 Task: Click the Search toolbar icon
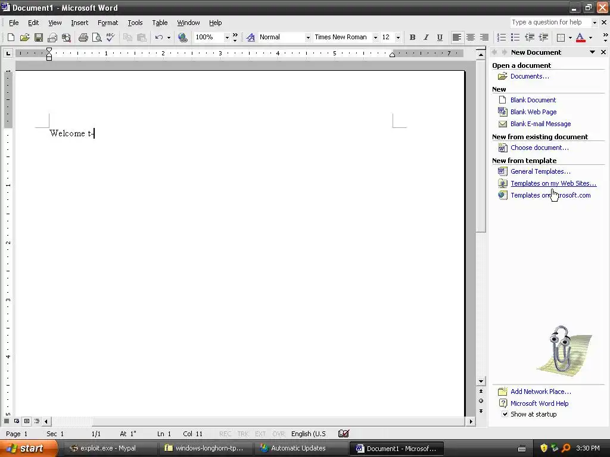(67, 37)
